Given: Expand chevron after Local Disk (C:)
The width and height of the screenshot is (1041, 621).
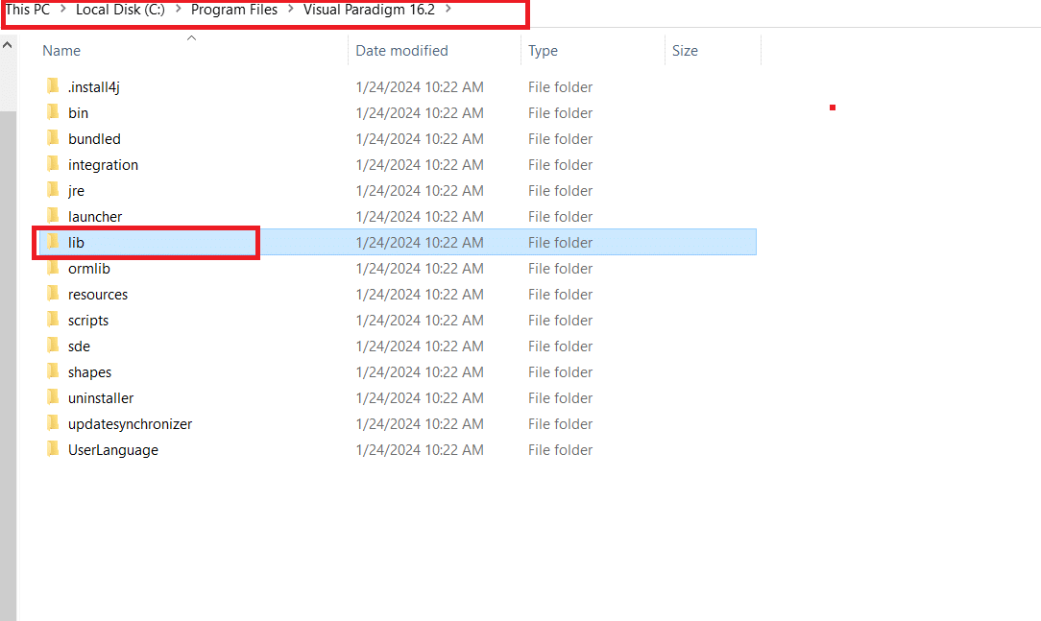Looking at the screenshot, I should (178, 10).
